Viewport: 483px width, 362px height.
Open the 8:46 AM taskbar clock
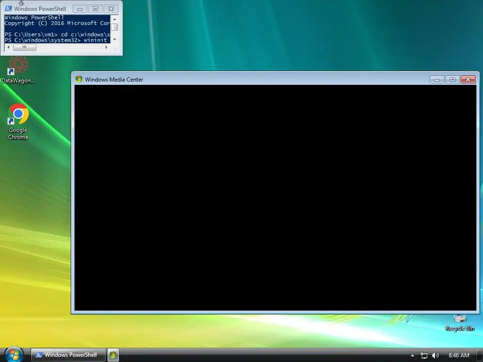(x=458, y=355)
